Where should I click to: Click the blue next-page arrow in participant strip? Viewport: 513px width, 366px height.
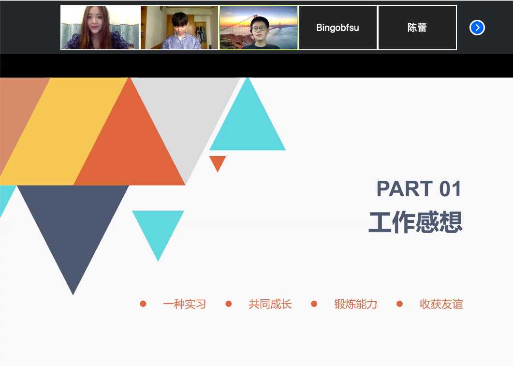[477, 28]
